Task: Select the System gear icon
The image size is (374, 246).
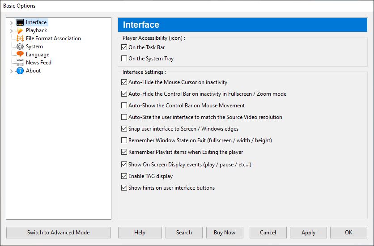Action: point(20,47)
